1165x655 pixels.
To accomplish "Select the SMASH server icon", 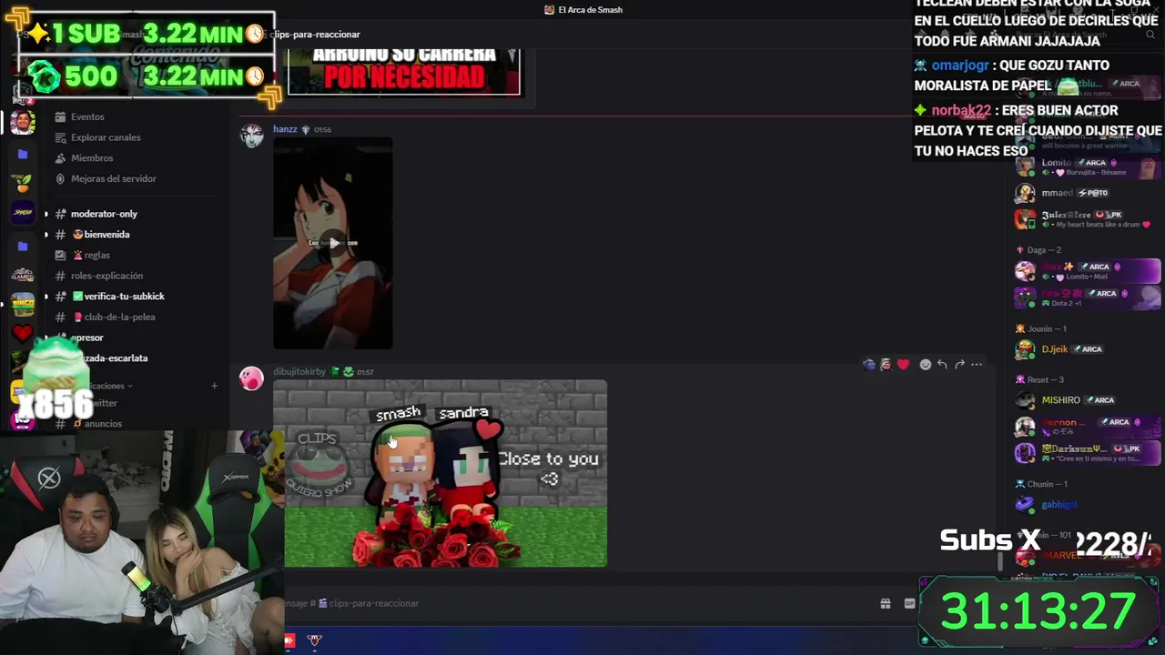I will click(x=23, y=212).
